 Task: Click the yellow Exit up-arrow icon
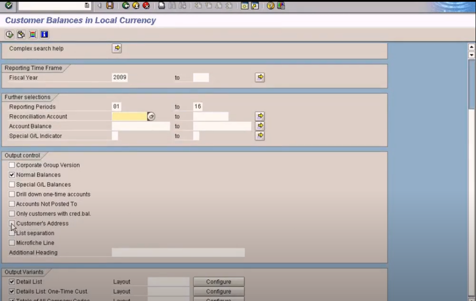pyautogui.click(x=136, y=6)
